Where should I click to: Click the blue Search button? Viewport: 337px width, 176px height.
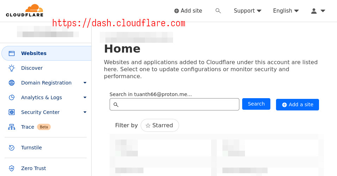[256, 104]
